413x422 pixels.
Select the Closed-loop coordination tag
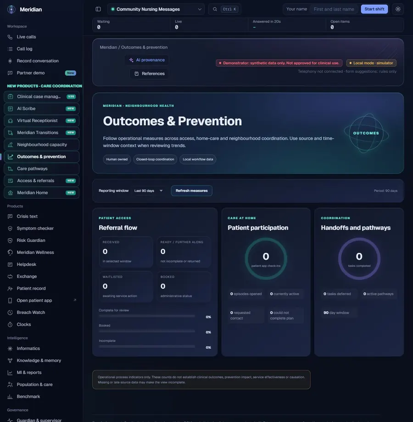pyautogui.click(x=155, y=159)
